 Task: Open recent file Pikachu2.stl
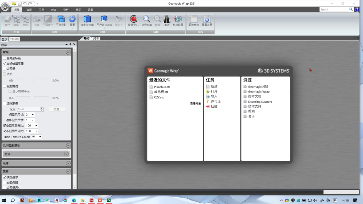pyautogui.click(x=162, y=87)
